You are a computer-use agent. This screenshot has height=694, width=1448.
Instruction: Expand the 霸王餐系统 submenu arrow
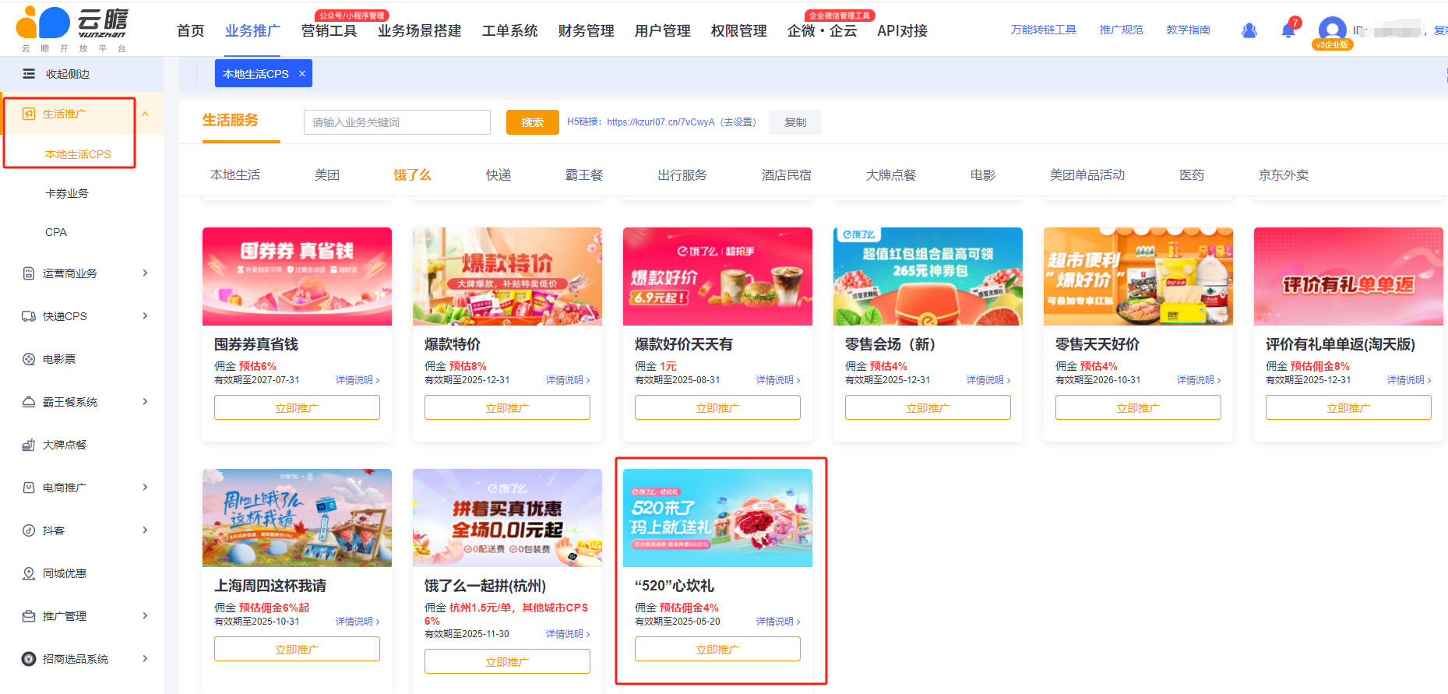[x=145, y=402]
